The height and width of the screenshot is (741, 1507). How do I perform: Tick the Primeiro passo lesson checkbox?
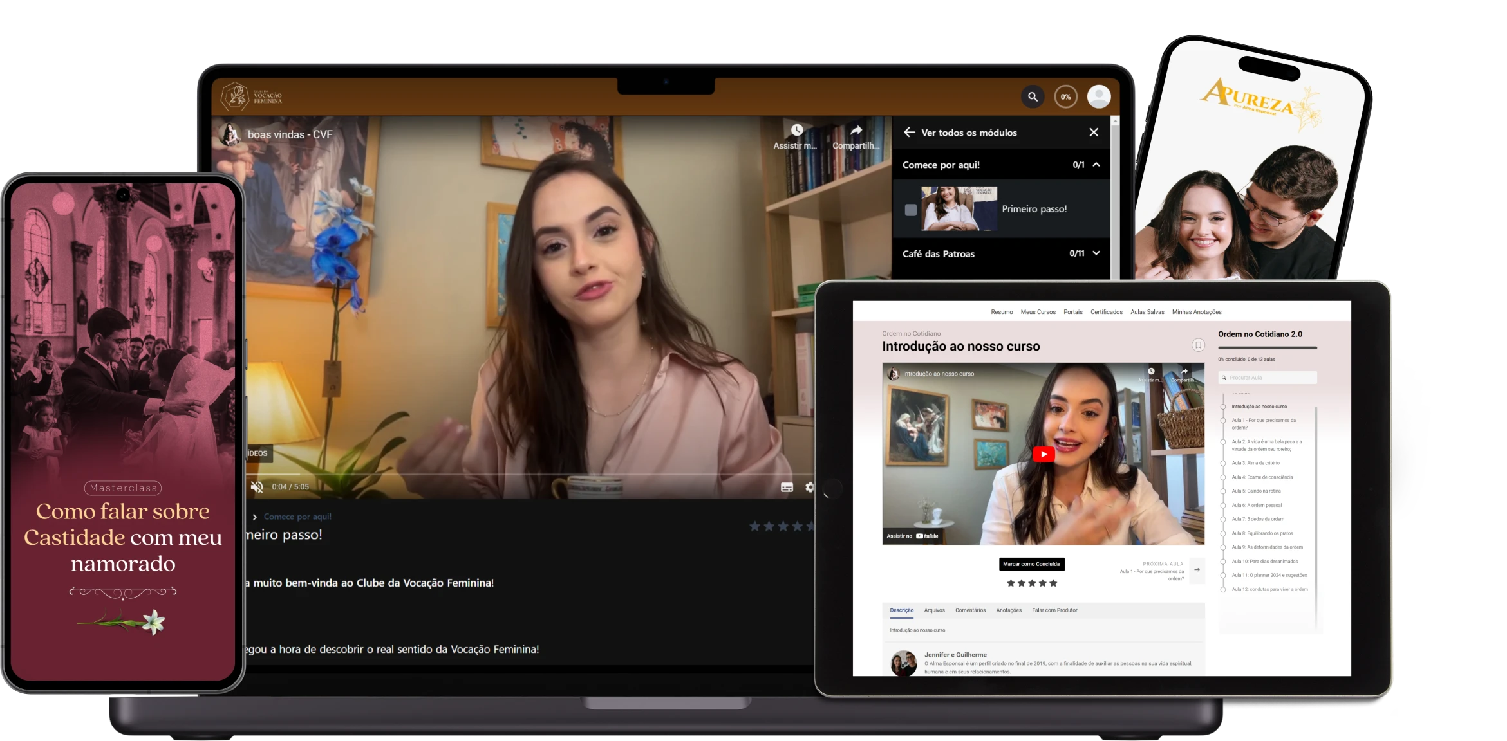coord(911,210)
